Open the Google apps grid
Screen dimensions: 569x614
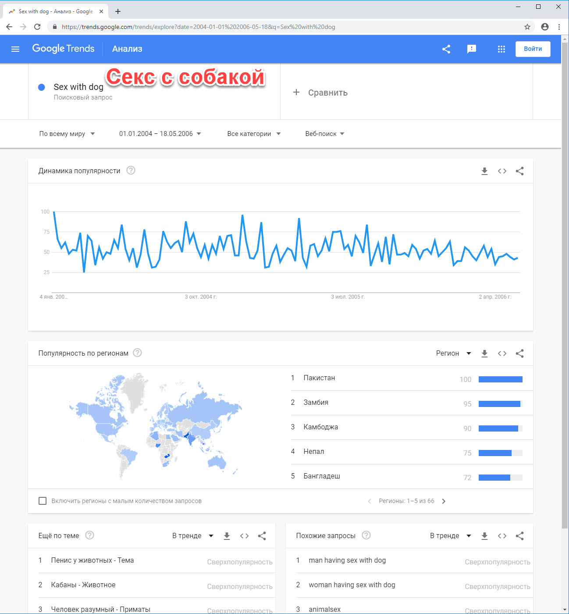pyautogui.click(x=501, y=49)
